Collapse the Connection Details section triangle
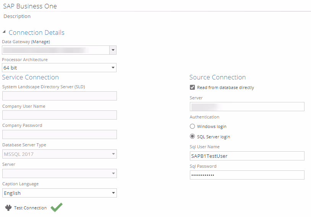The image size is (311, 217). tap(4, 32)
